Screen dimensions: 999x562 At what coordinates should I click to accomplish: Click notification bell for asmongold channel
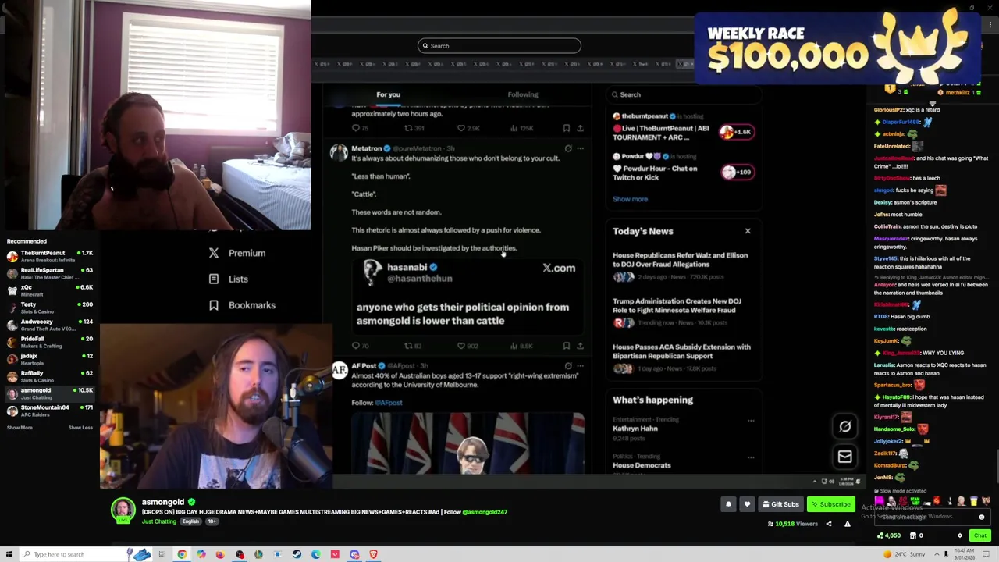point(728,504)
